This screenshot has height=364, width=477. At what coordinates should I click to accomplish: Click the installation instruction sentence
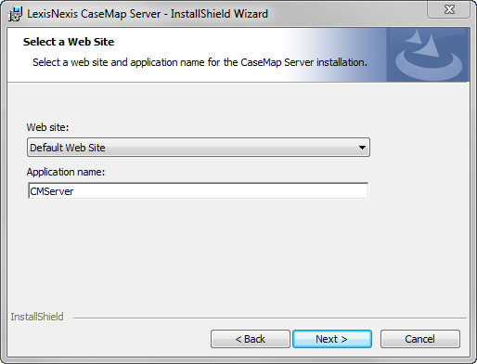coord(200,62)
